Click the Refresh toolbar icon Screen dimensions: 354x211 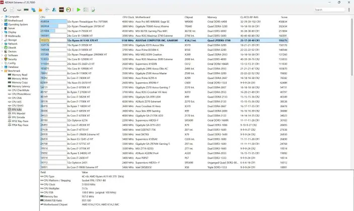(5, 10)
